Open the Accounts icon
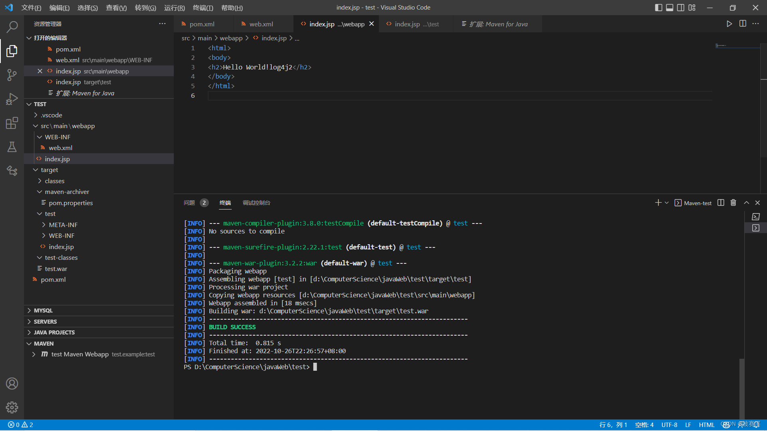This screenshot has height=431, width=767. point(12,384)
